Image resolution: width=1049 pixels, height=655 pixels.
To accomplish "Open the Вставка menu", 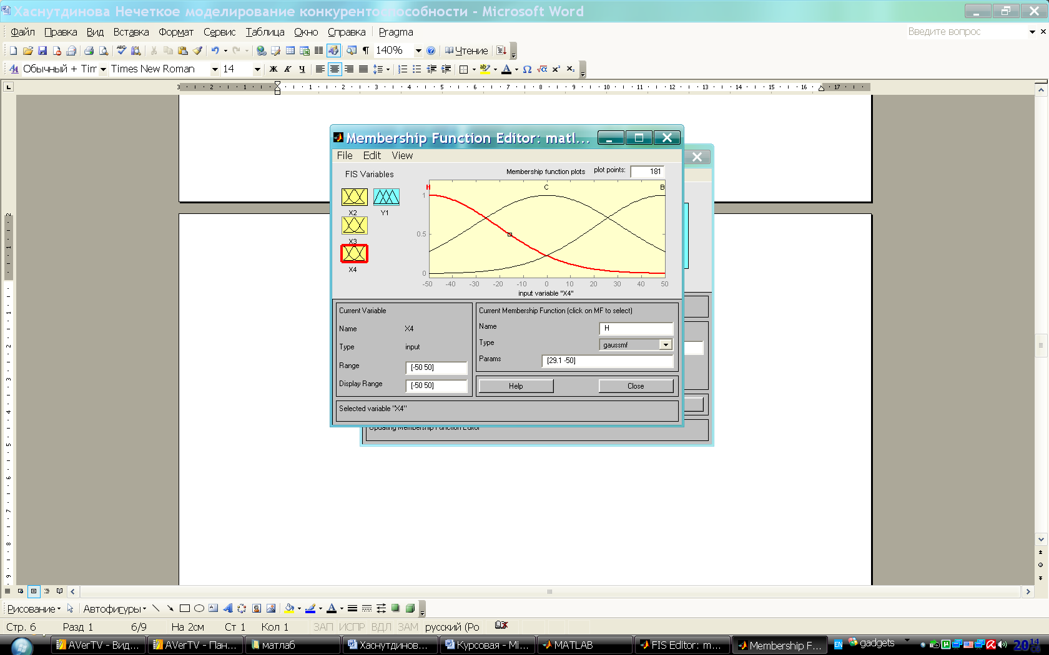I will tap(131, 32).
